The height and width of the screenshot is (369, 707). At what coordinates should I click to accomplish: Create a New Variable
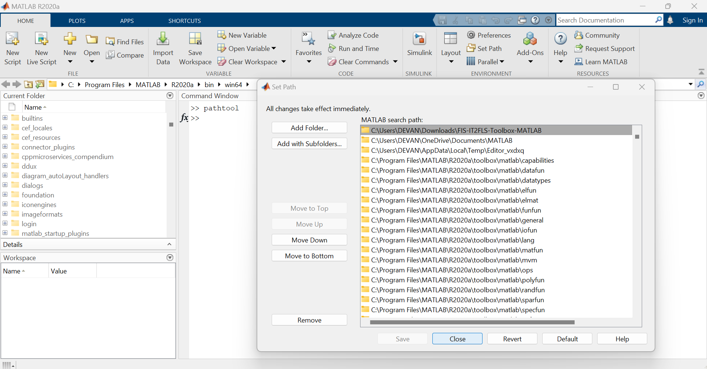242,35
